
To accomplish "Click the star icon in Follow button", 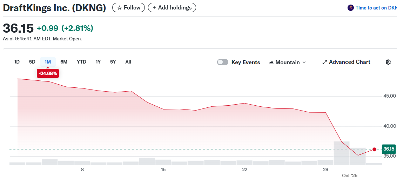I will (x=119, y=8).
